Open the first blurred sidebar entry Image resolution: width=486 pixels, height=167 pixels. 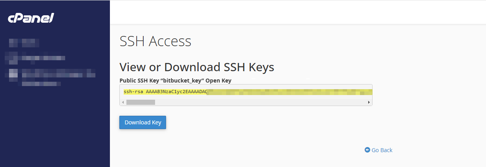click(24, 43)
